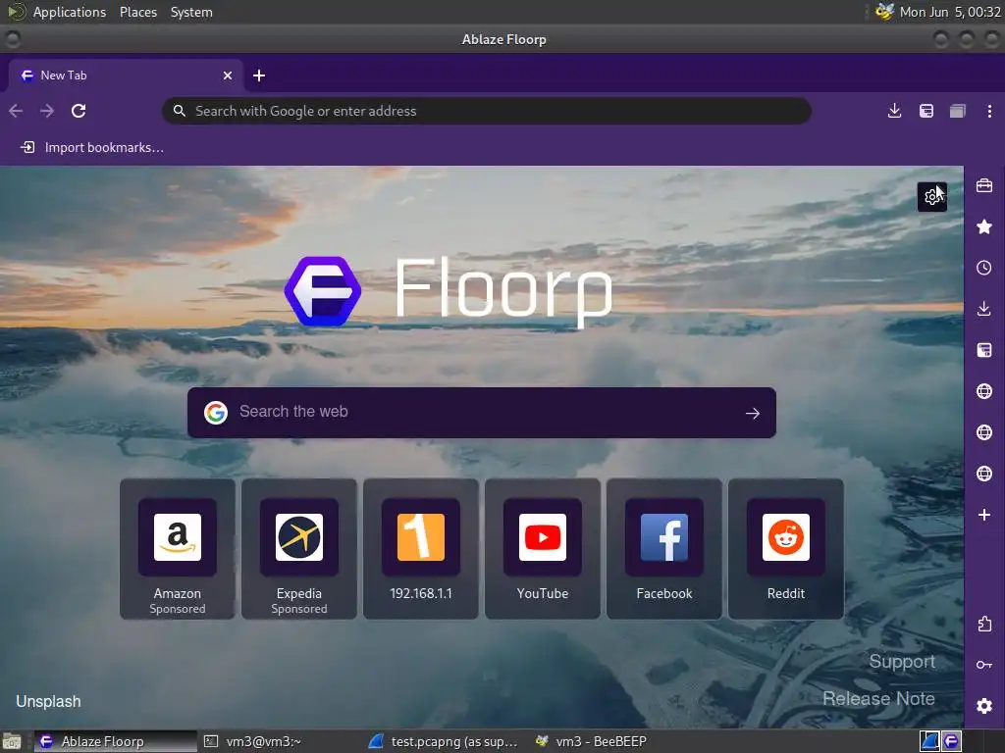Open the second globe web panel in sidebar
This screenshot has width=1005, height=753.
(983, 432)
